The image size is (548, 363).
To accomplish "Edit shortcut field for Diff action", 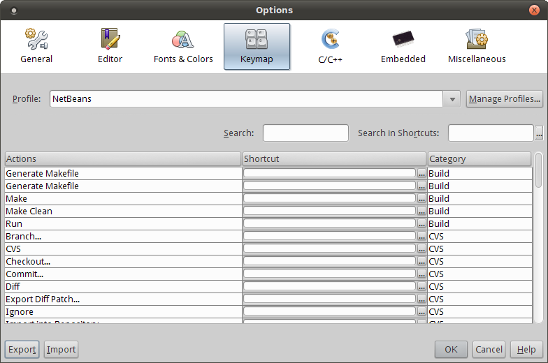I will click(x=330, y=286).
